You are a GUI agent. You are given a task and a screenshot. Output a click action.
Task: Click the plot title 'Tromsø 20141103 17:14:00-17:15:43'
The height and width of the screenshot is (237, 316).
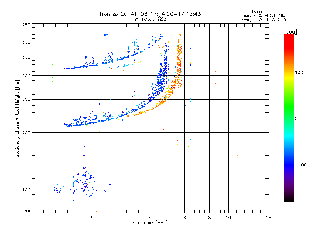(x=150, y=14)
